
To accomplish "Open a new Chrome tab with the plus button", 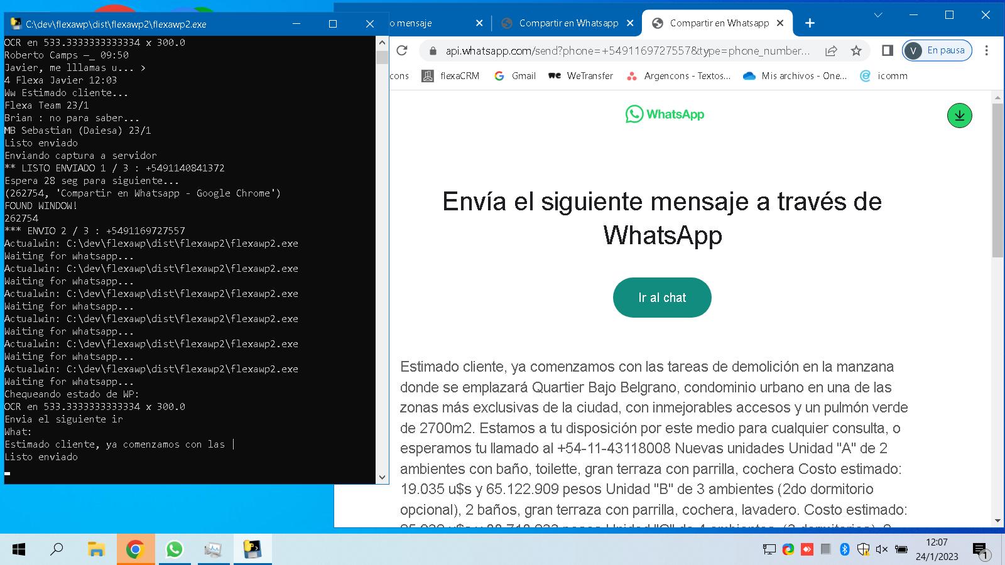I will click(x=810, y=23).
